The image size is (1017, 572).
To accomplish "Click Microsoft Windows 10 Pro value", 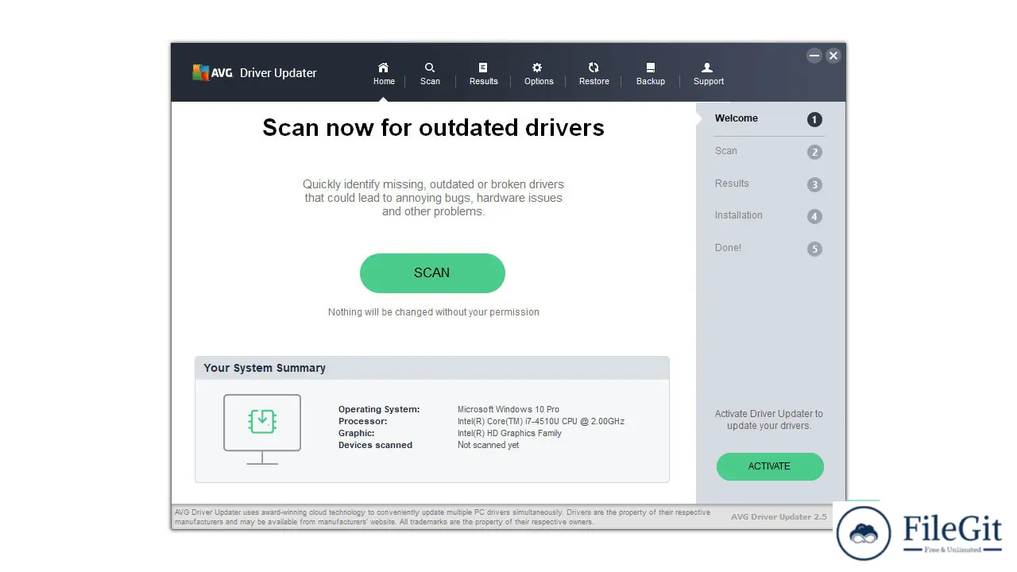I will point(508,409).
